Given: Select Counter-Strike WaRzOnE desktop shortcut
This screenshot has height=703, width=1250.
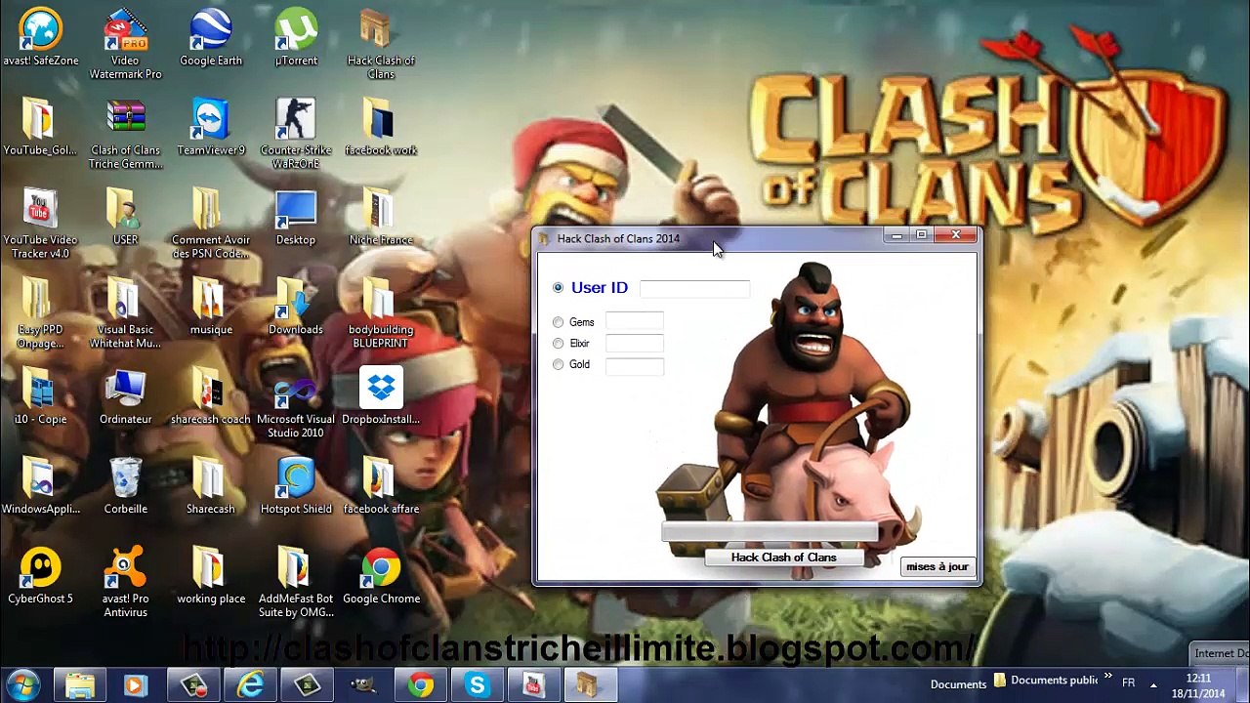Looking at the screenshot, I should (296, 135).
